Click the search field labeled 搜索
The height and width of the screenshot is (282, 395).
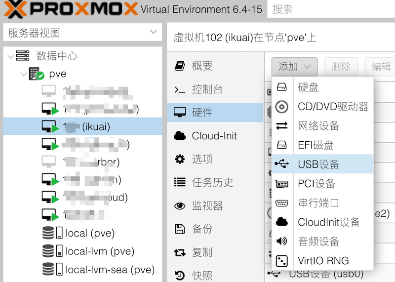pyautogui.click(x=331, y=9)
